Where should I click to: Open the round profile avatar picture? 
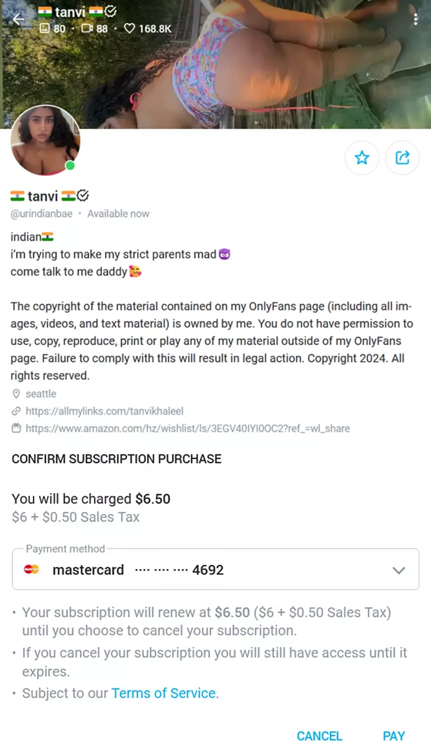coord(45,140)
